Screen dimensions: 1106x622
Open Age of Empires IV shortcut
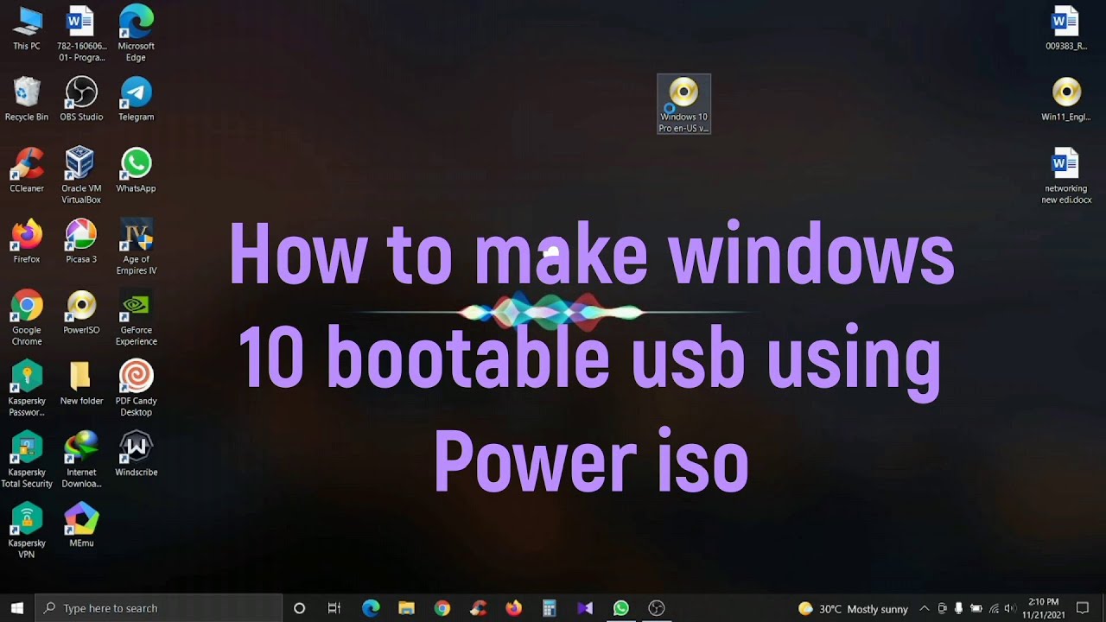click(x=136, y=247)
